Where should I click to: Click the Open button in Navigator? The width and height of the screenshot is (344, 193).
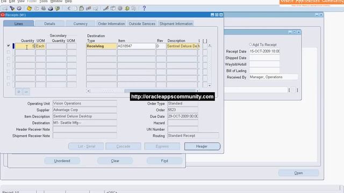pyautogui.click(x=298, y=173)
